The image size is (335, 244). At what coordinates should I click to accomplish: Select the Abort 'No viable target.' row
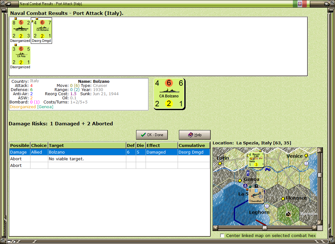[109, 159]
